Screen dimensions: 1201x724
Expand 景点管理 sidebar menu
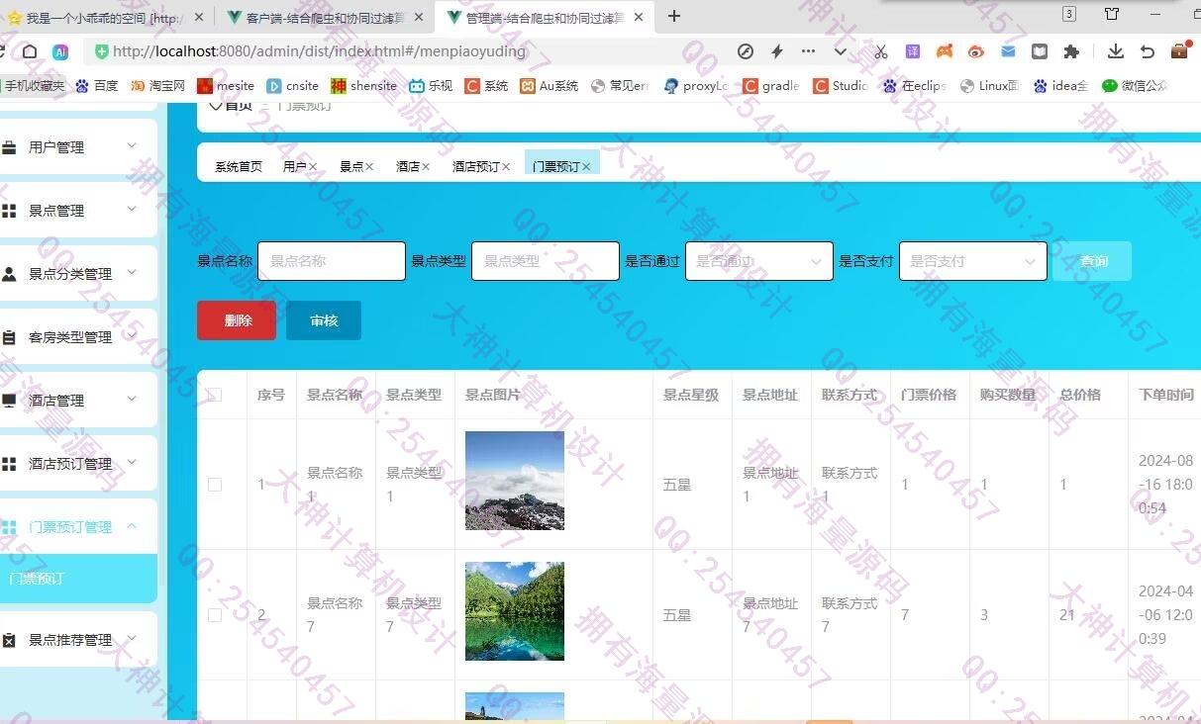click(x=77, y=210)
